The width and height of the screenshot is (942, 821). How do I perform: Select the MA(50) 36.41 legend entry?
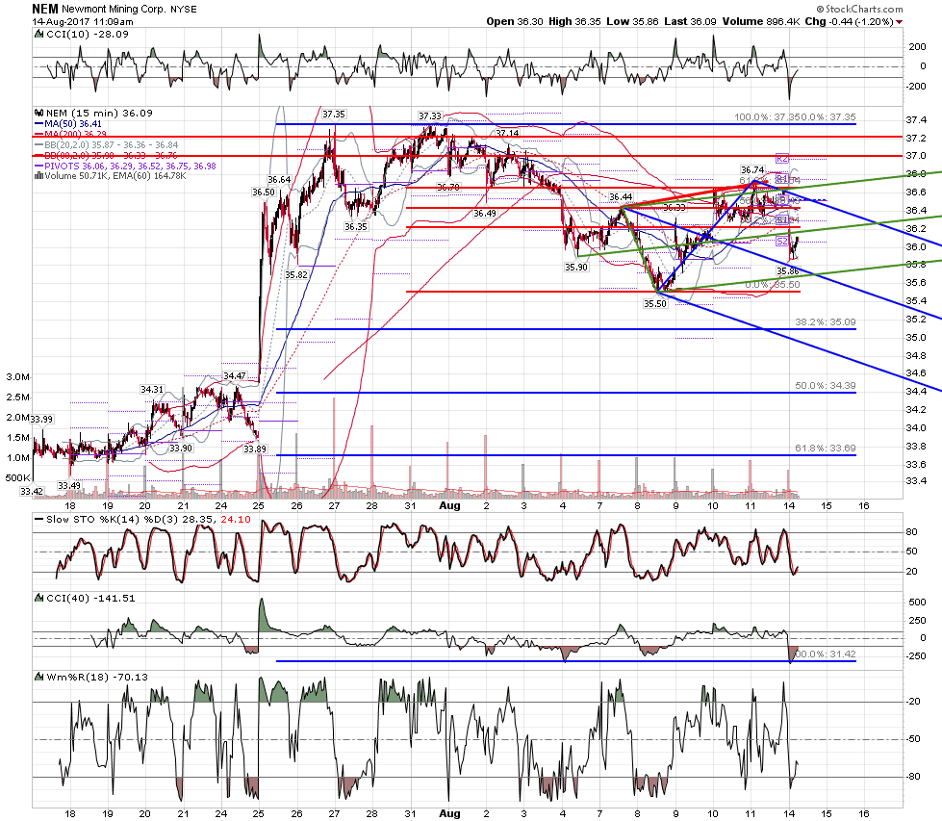pyautogui.click(x=68, y=124)
